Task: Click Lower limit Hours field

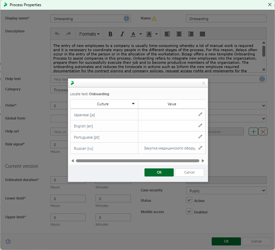Action: (68, 199)
